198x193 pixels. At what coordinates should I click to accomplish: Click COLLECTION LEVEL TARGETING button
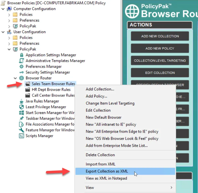point(160,61)
